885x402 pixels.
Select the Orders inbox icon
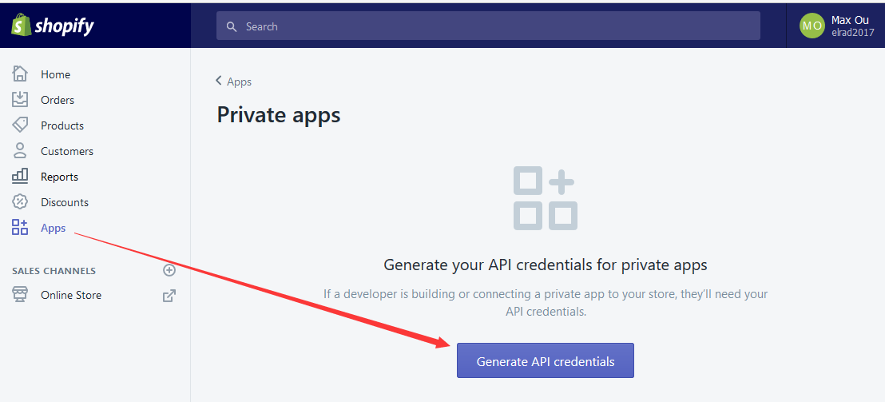(20, 100)
